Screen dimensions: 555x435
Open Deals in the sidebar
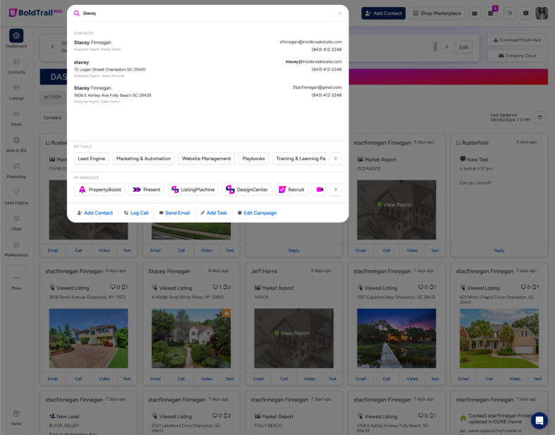16,118
